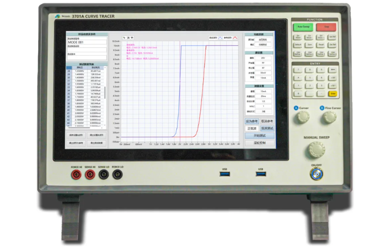
Task: Tap the 7 key in ENTRY keypad
Action: [x=298, y=69]
